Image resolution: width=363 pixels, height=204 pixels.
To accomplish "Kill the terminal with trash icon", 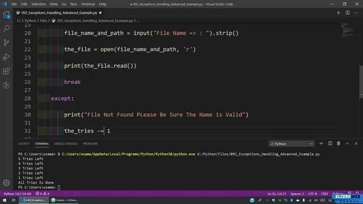I will click(339, 143).
